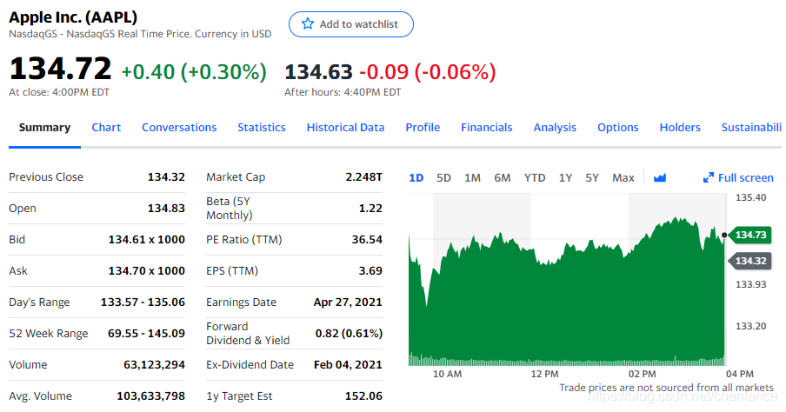This screenshot has height=412, width=786.
Task: Click Forward Dividend & Yield 0.82 (0.61%)
Action: 349,333
